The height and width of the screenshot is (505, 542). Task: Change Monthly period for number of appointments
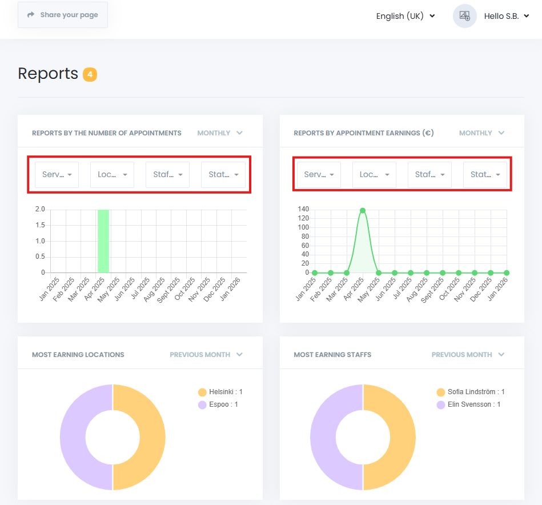[x=220, y=133]
